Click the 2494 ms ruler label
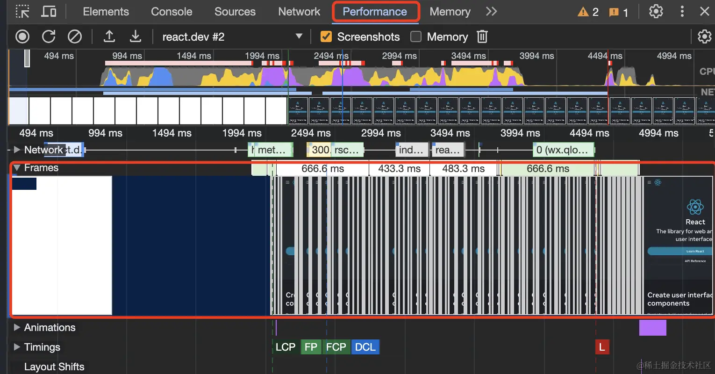 coord(331,56)
